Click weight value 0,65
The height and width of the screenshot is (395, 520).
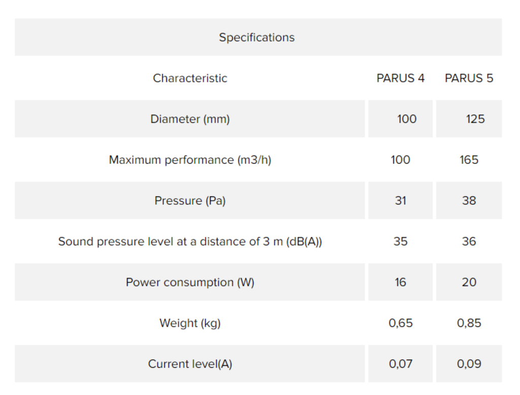(400, 323)
